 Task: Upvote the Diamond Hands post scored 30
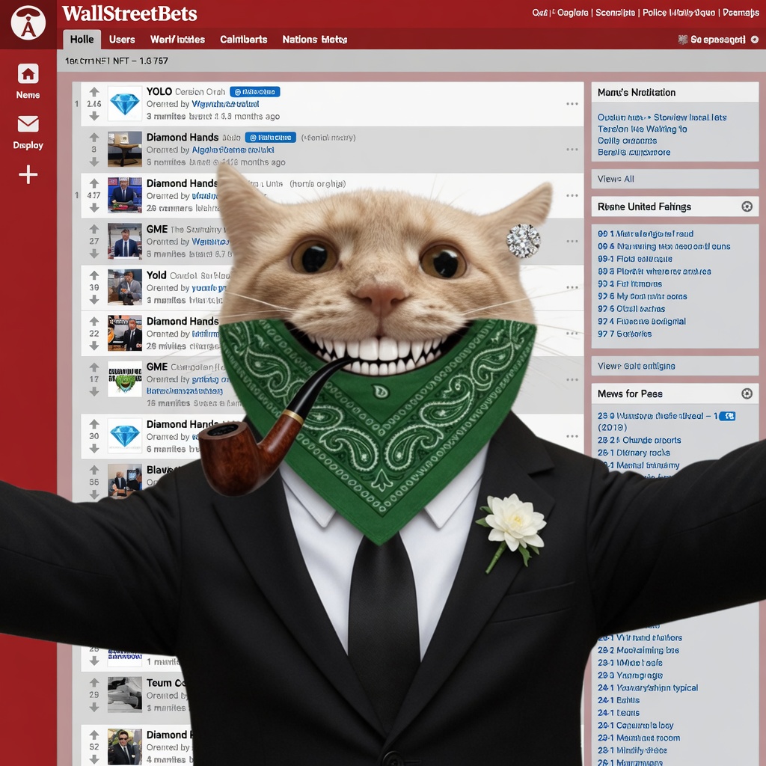click(94, 424)
